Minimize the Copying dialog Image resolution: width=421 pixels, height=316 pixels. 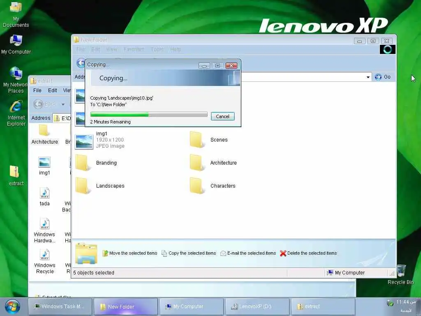click(204, 65)
